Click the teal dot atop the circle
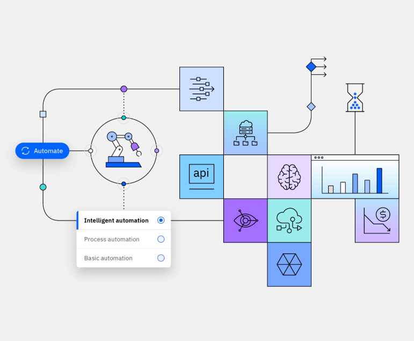The height and width of the screenshot is (341, 414). pos(124,118)
